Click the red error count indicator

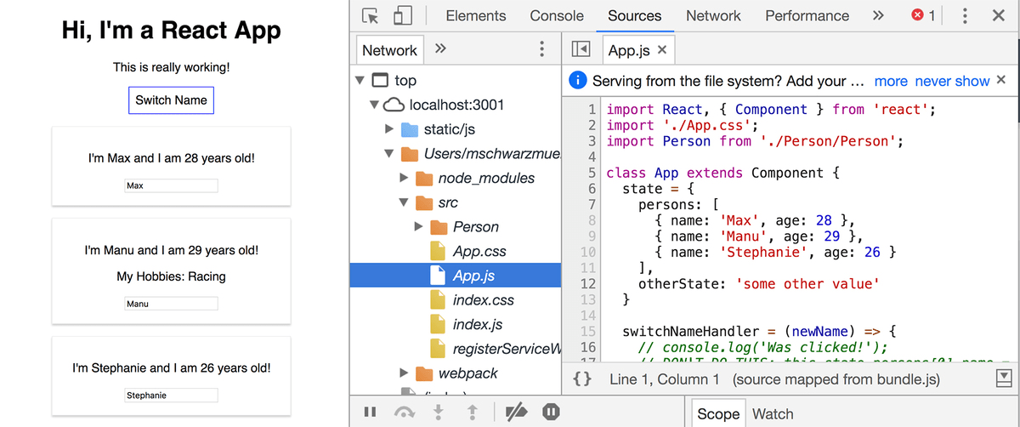pos(923,16)
